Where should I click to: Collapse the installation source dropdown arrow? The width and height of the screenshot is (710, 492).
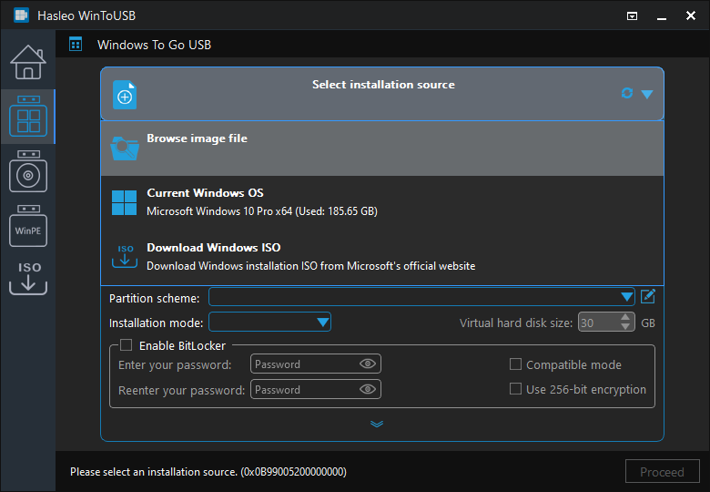647,94
